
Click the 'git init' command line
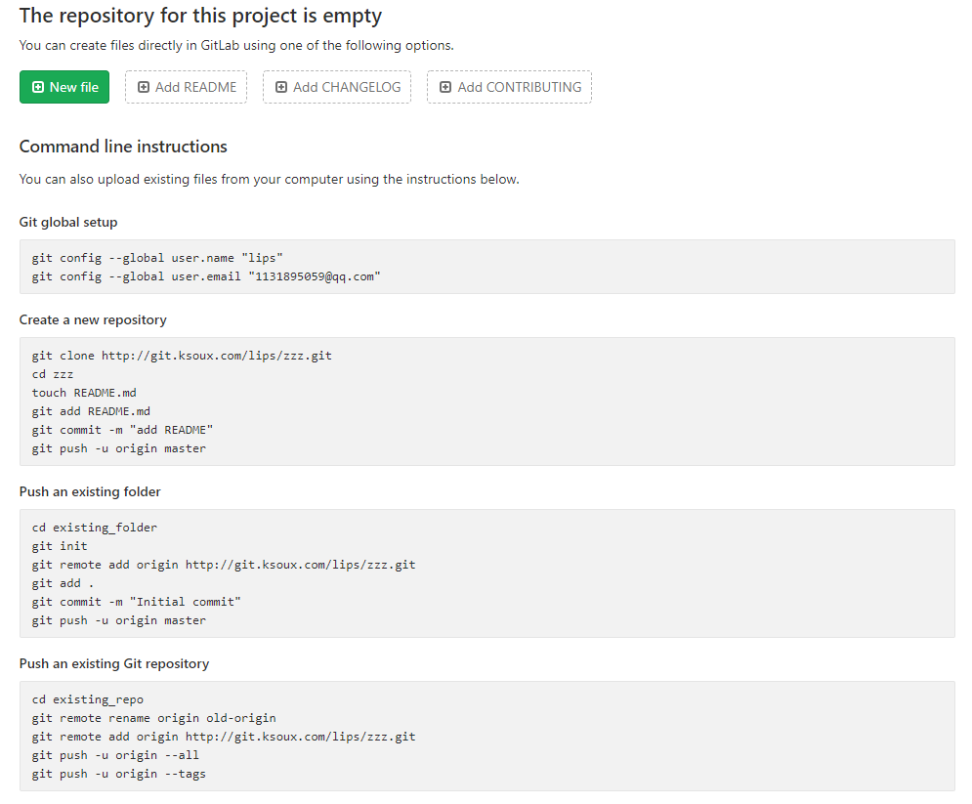tap(60, 546)
